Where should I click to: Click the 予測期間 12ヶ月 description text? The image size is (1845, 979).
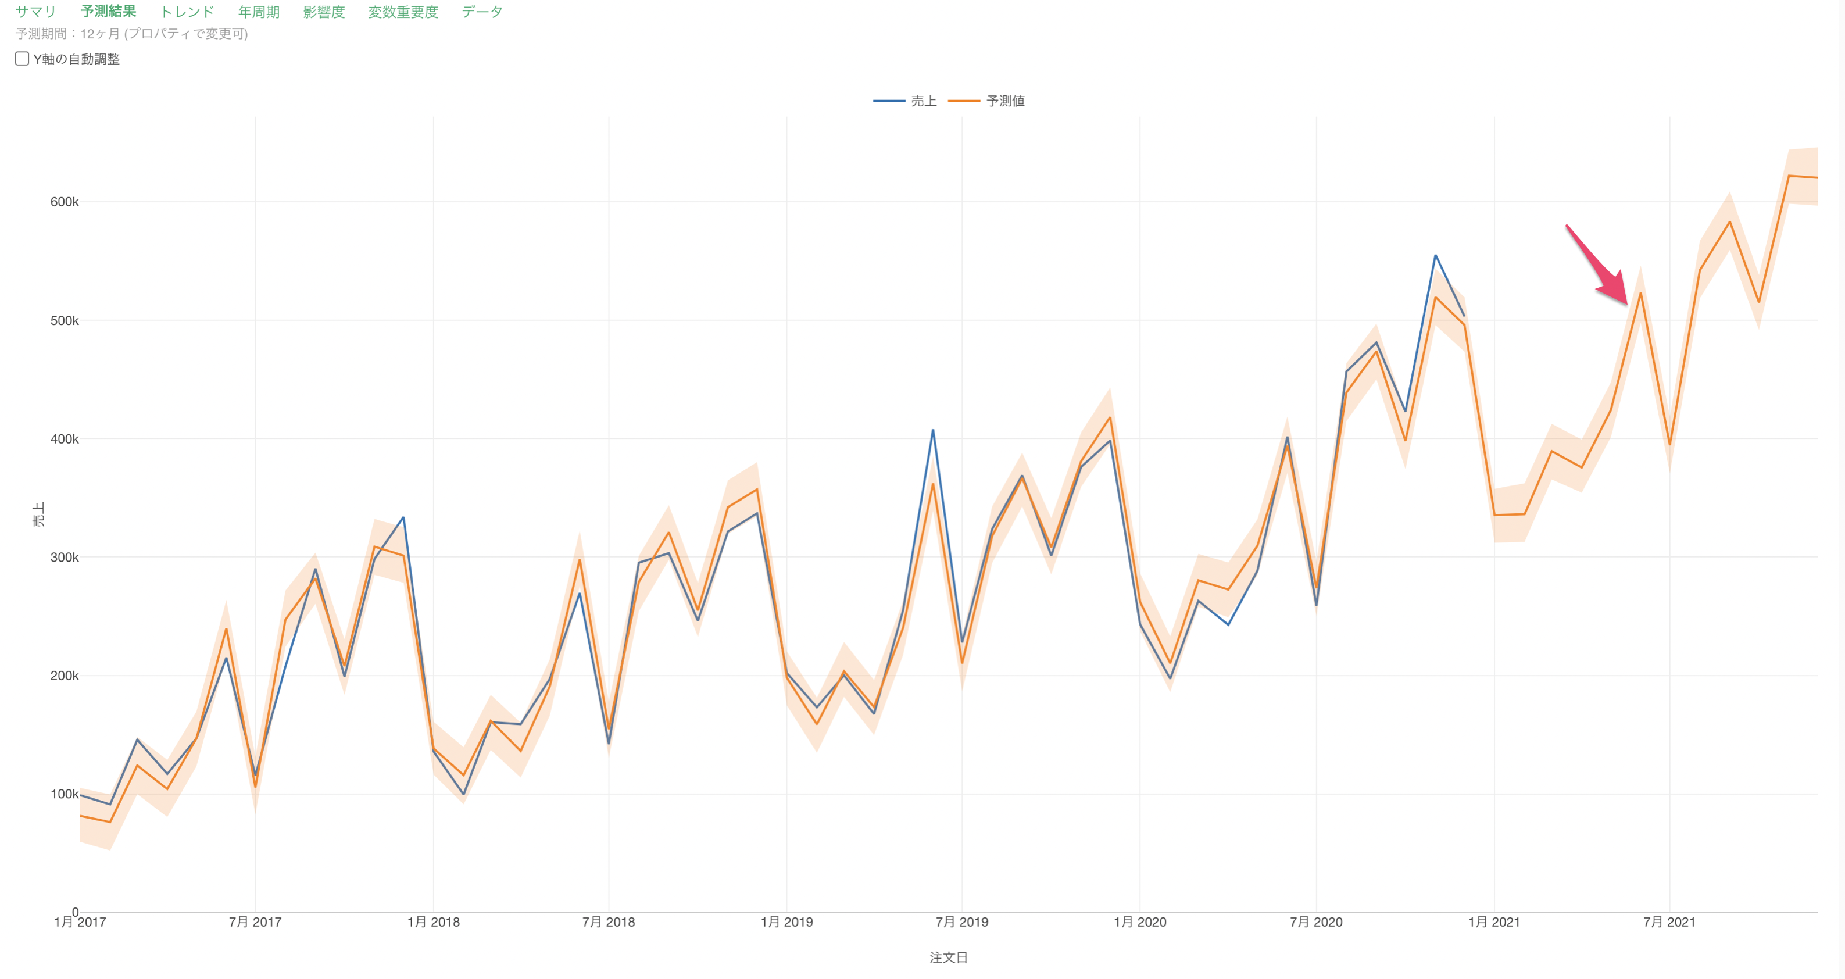click(x=132, y=34)
